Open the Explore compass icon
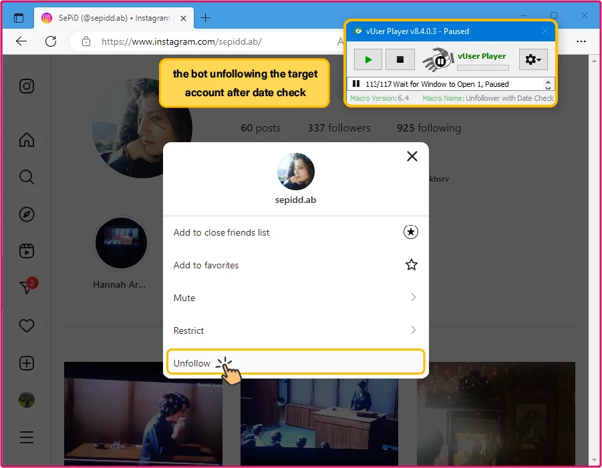 point(27,214)
